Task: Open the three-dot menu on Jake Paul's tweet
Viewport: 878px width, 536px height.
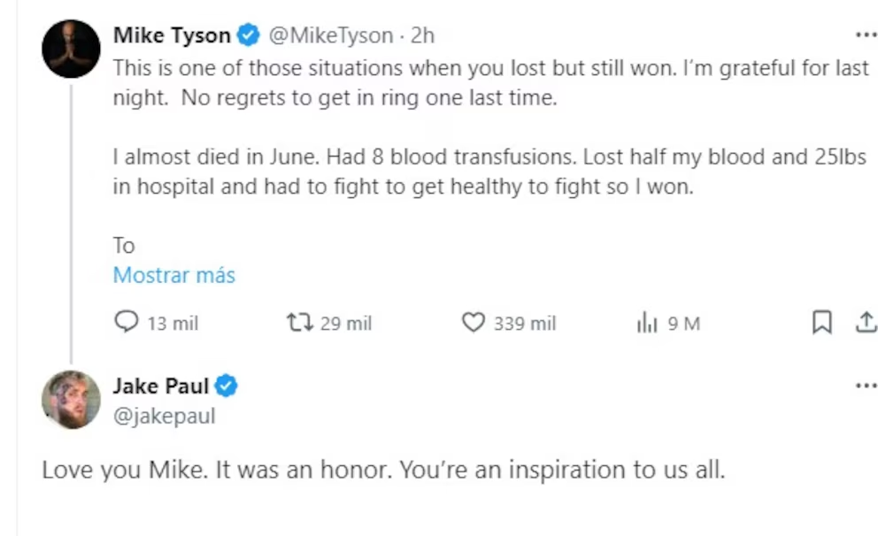Action: (x=865, y=387)
